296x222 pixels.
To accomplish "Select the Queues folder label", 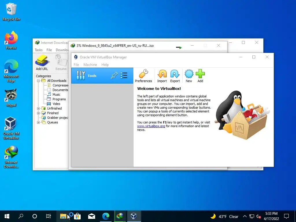I will click(53, 122).
